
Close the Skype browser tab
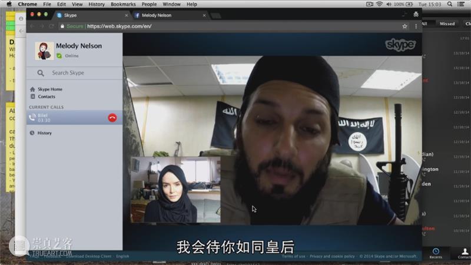click(x=126, y=15)
